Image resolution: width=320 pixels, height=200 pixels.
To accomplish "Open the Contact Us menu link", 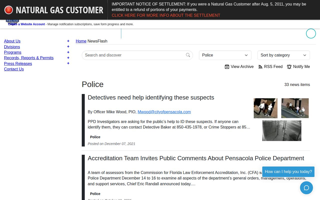I will tap(14, 69).
